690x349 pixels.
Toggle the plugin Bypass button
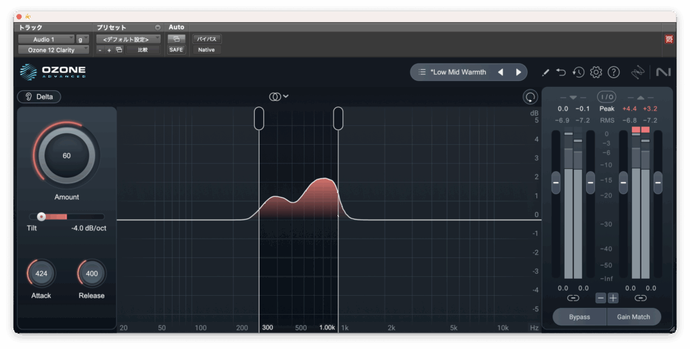click(579, 317)
